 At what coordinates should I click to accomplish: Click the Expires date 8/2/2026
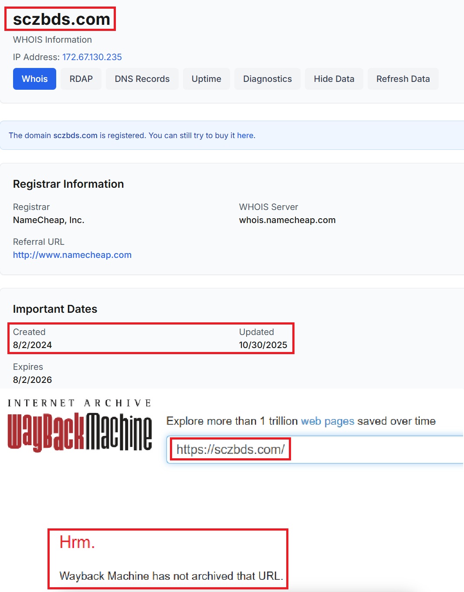coord(32,379)
